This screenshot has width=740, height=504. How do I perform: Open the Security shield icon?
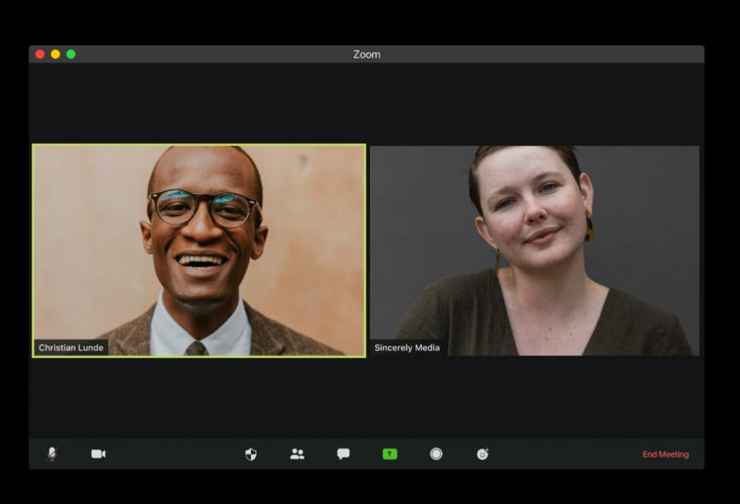point(251,454)
